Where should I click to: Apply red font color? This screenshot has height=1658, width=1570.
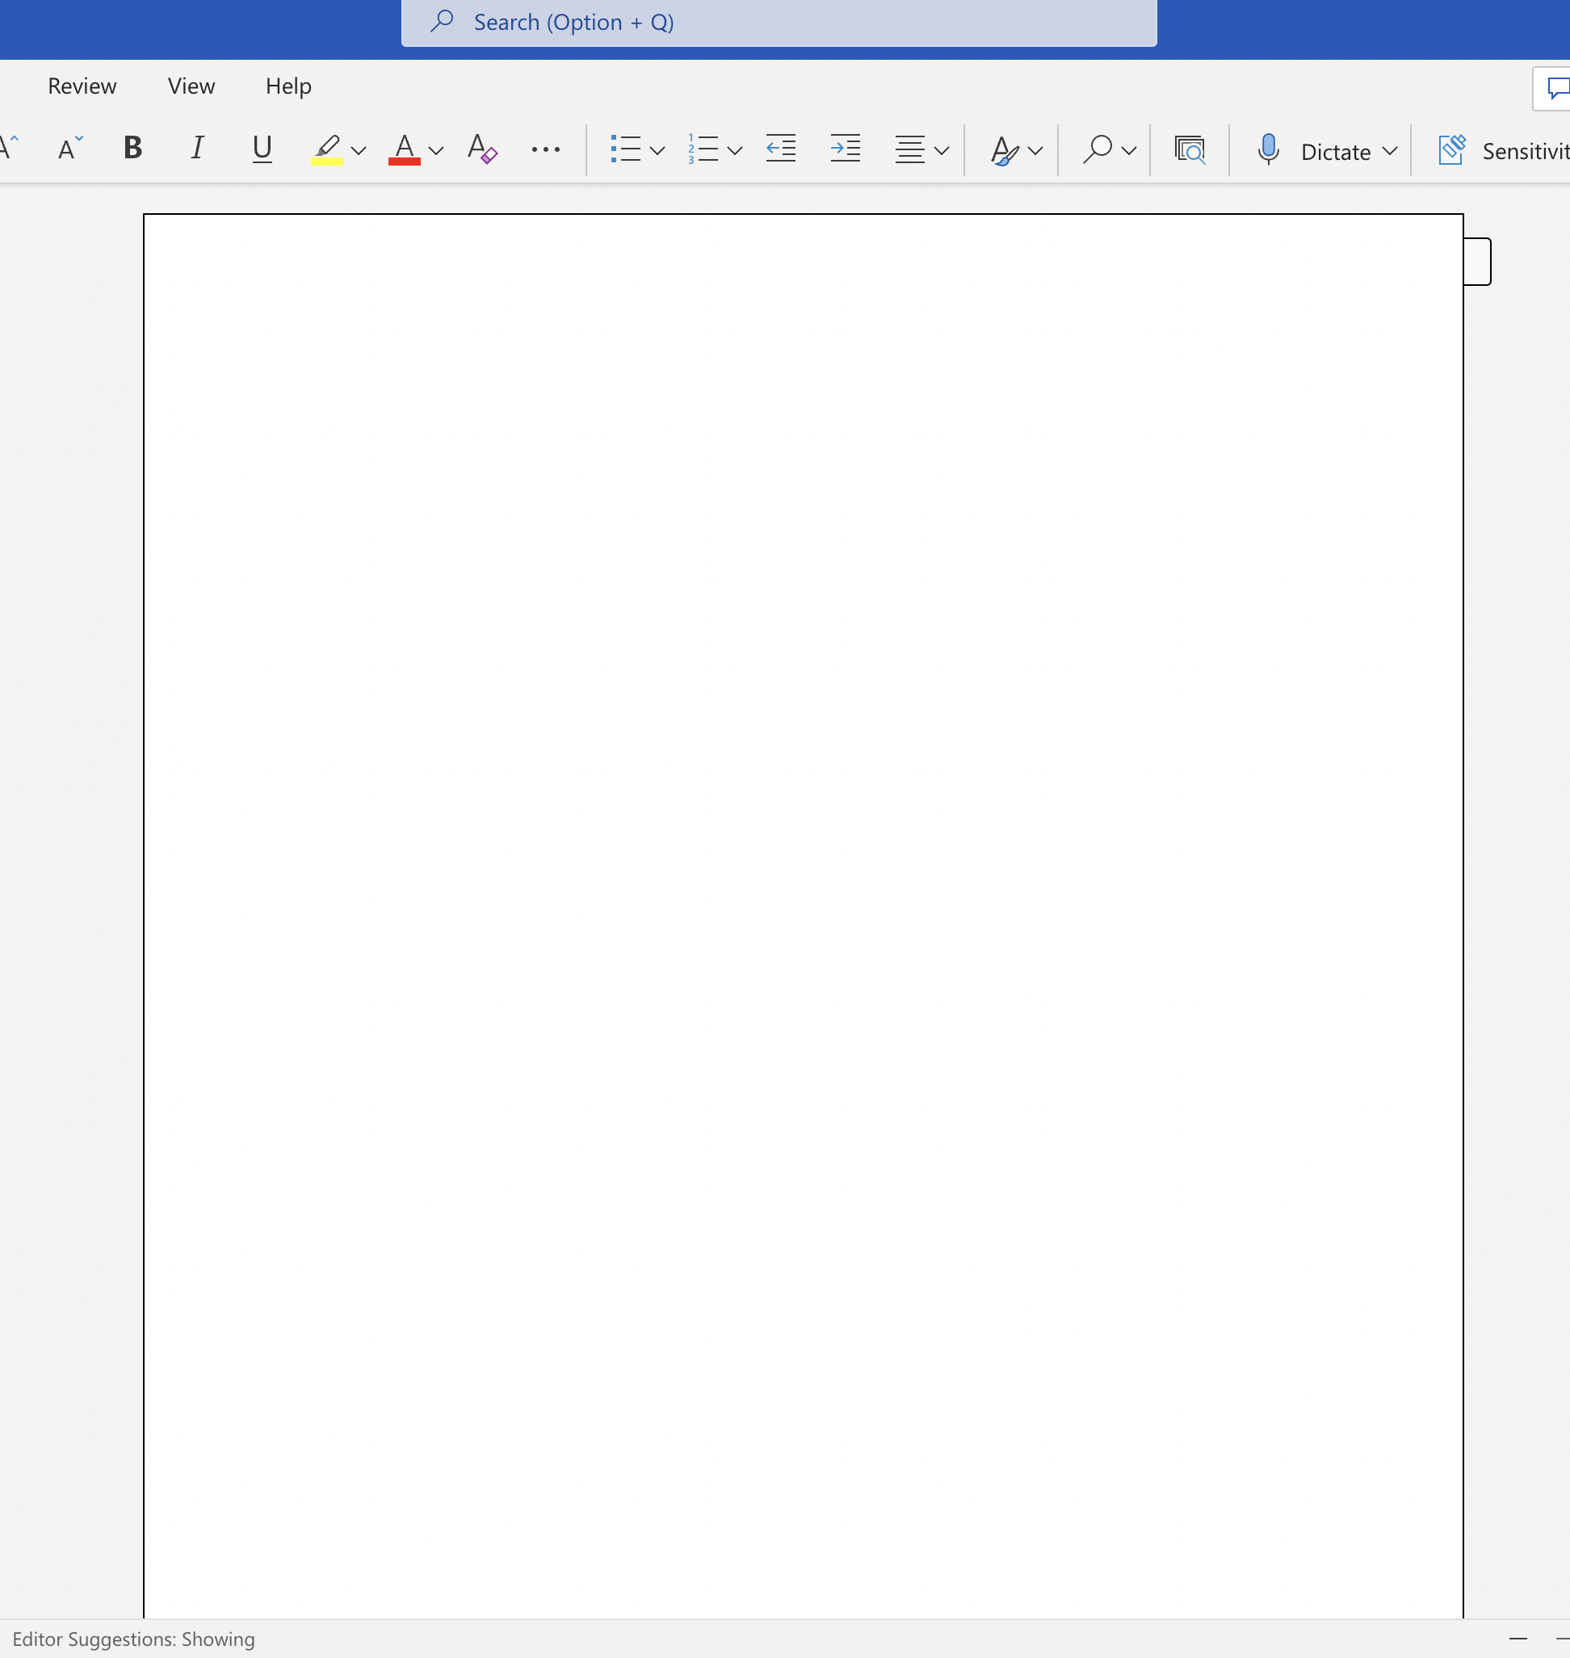[x=405, y=150]
